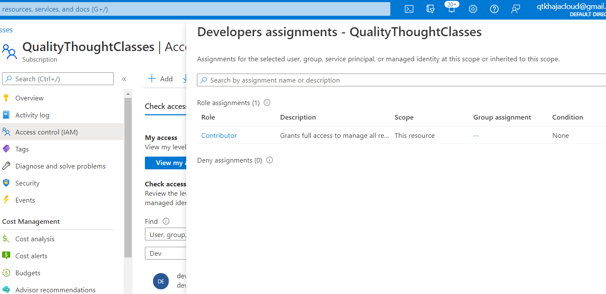Click the info icon next to Find
606x294 pixels.
tap(165, 221)
